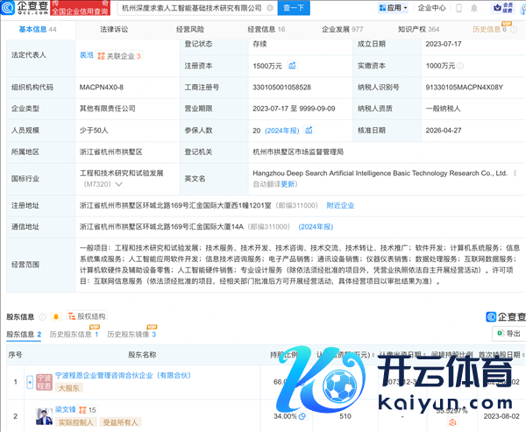Click info icon beside 历史信息 tab
The height and width of the screenshot is (432, 526).
pyautogui.click(x=514, y=30)
